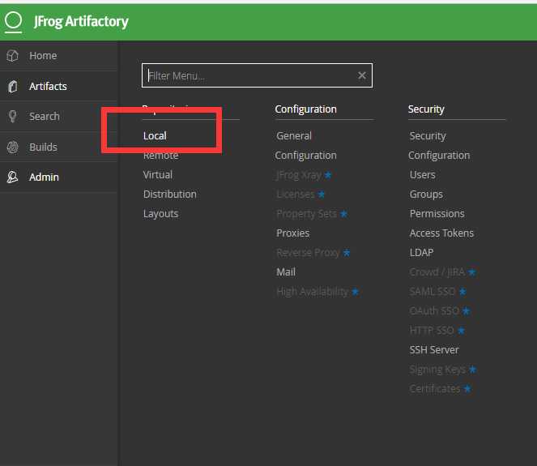537x466 pixels.
Task: Open Reverse Proxy configuration
Action: pos(308,253)
